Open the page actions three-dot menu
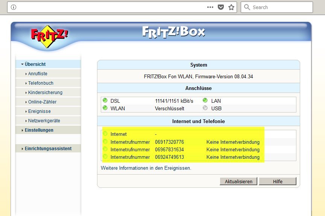 coord(210,7)
